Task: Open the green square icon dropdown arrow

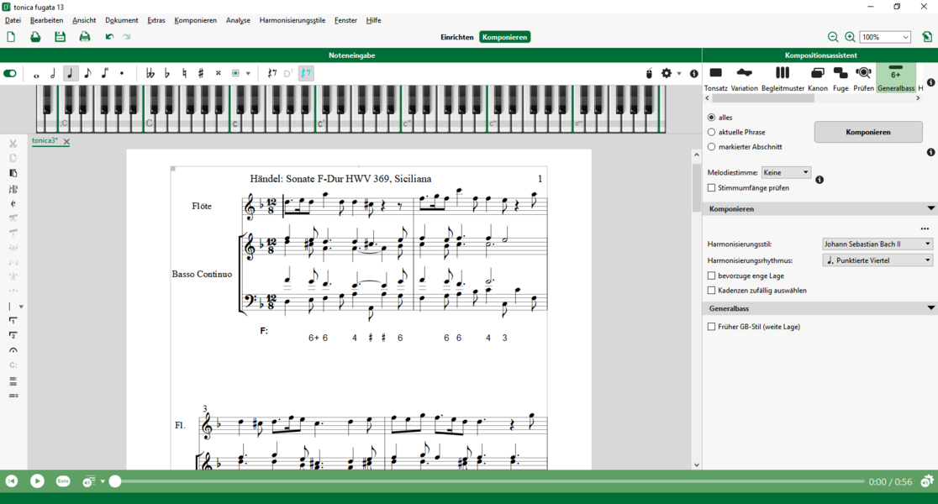Action: 248,74
